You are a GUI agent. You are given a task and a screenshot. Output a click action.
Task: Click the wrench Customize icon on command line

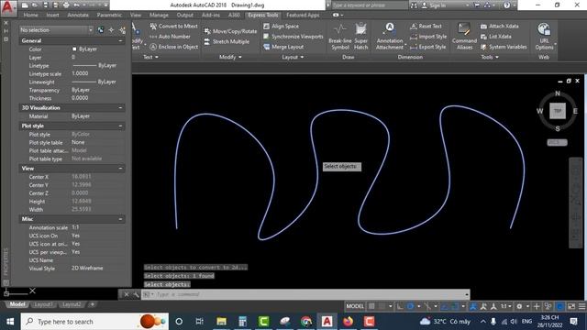coord(136,294)
